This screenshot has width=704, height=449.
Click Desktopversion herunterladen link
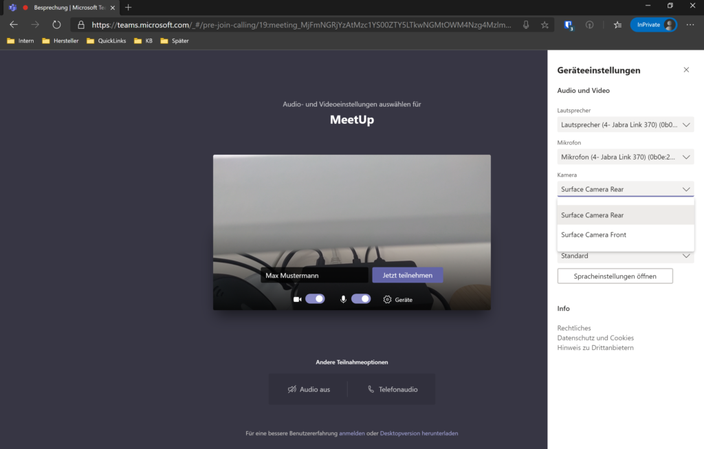419,433
